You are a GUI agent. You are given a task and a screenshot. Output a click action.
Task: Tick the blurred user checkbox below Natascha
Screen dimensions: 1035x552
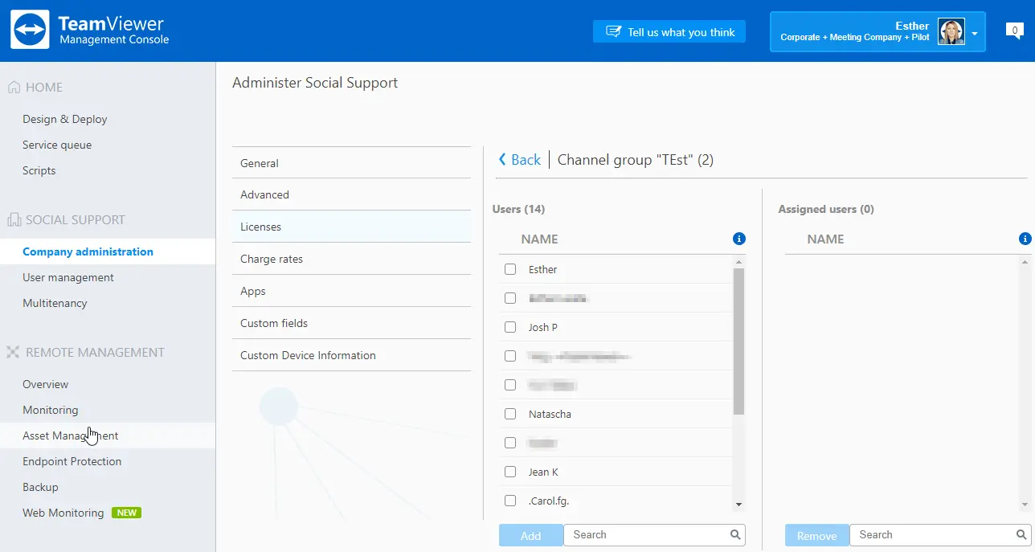pos(510,443)
